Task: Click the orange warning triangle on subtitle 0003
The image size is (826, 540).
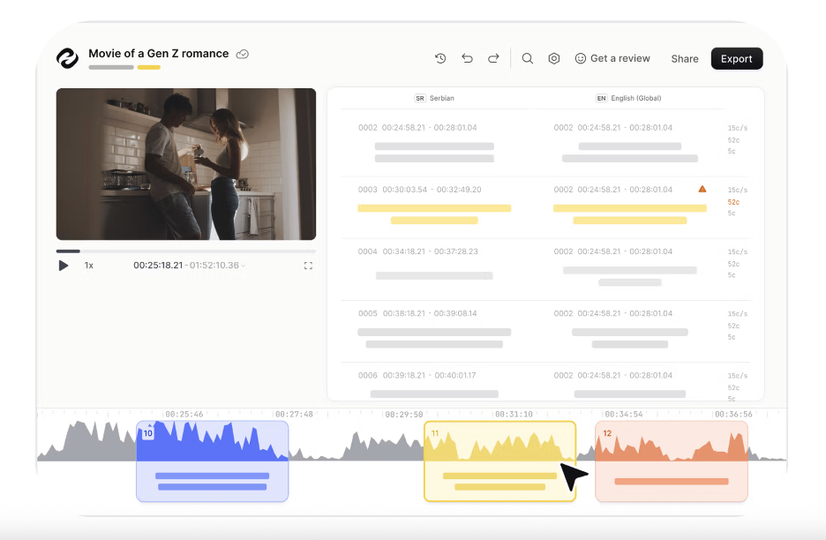Action: click(702, 189)
